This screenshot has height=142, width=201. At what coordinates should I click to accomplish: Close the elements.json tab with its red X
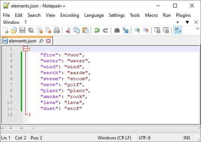[48, 41]
